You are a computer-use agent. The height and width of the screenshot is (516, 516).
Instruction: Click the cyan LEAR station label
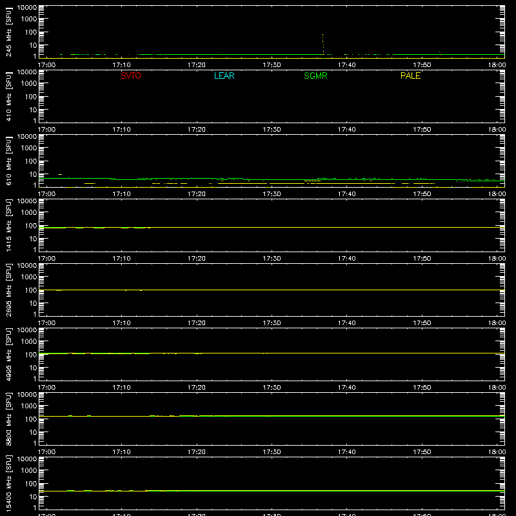pyautogui.click(x=224, y=75)
